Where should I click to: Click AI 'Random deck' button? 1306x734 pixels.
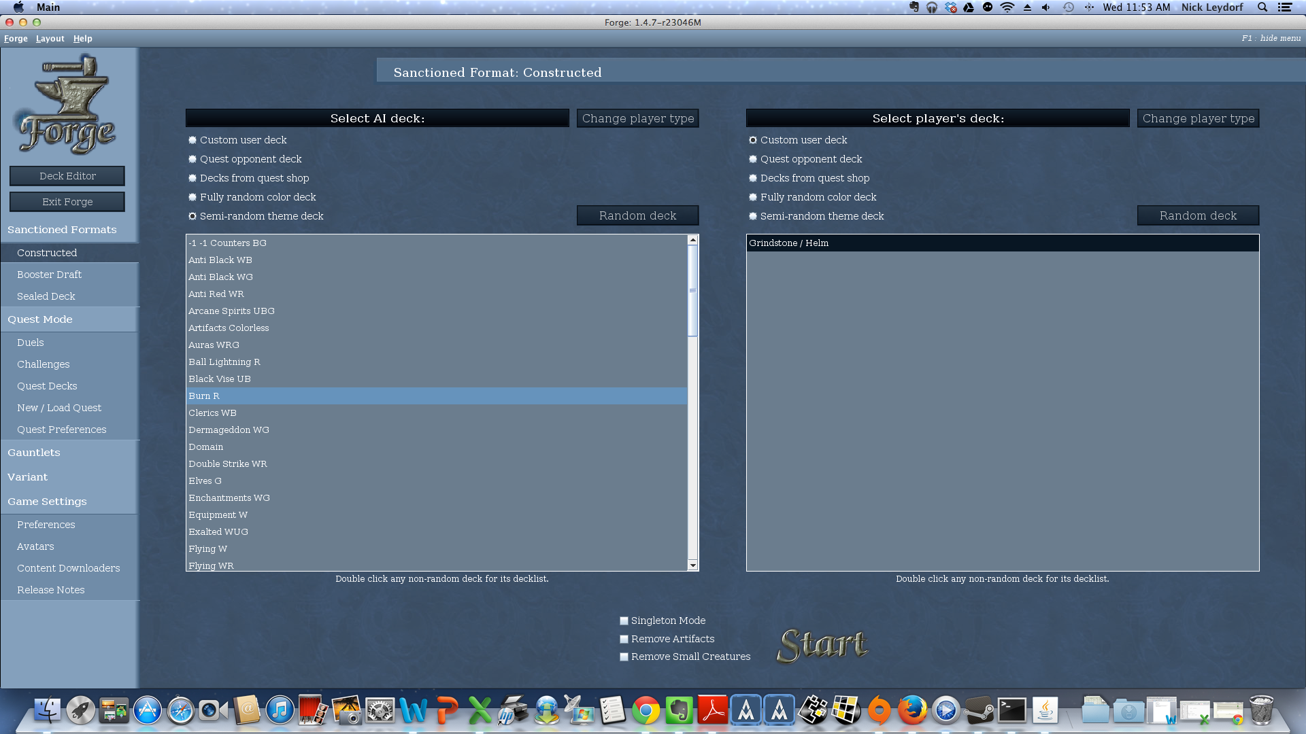click(638, 215)
